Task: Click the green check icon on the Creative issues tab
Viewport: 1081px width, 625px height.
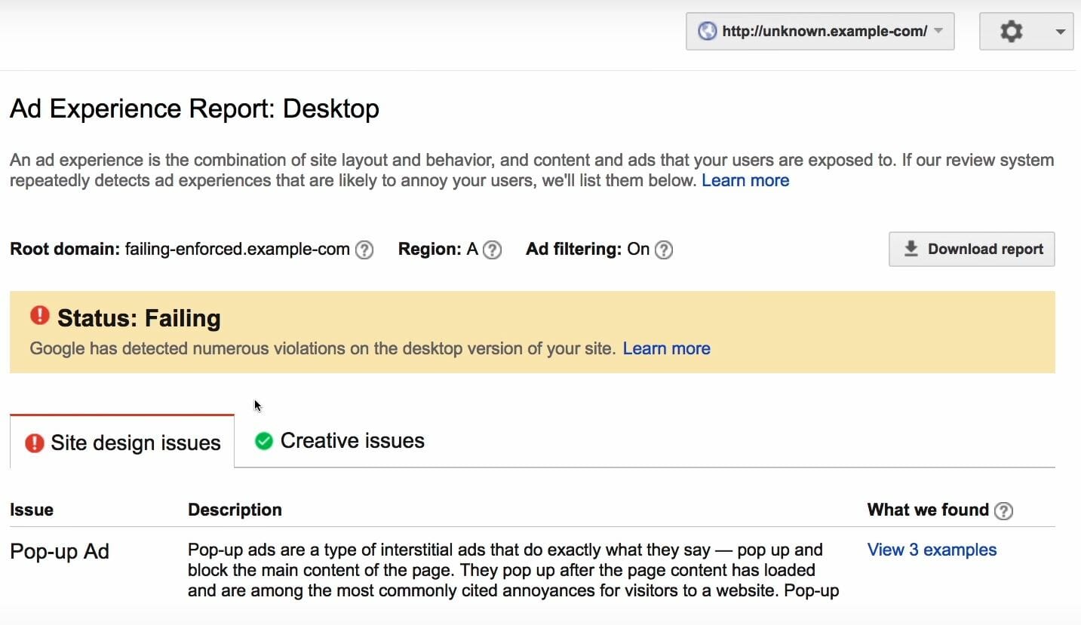Action: 263,441
